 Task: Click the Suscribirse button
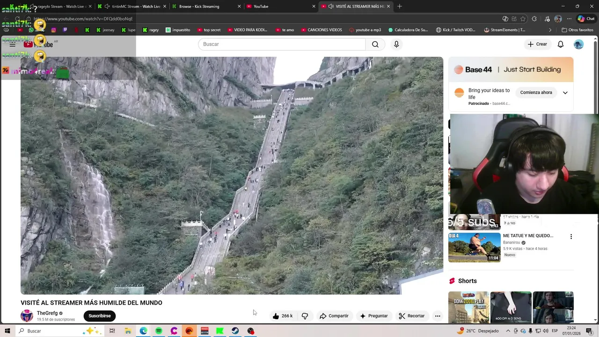pyautogui.click(x=100, y=316)
